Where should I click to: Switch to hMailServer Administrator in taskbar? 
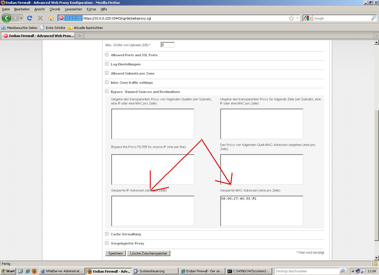[62, 271]
